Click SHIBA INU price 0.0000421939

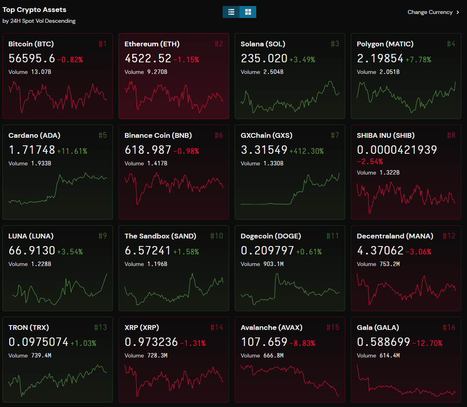(x=397, y=150)
